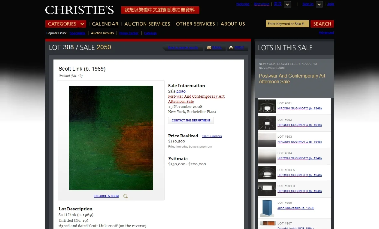Click the Search button
This screenshot has height=229, width=379.
322,24
